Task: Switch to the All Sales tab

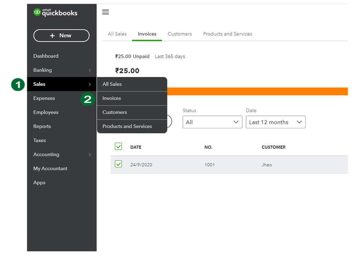Action: pyautogui.click(x=117, y=34)
